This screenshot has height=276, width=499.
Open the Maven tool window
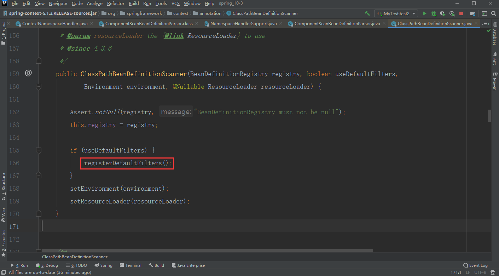[x=495, y=81]
